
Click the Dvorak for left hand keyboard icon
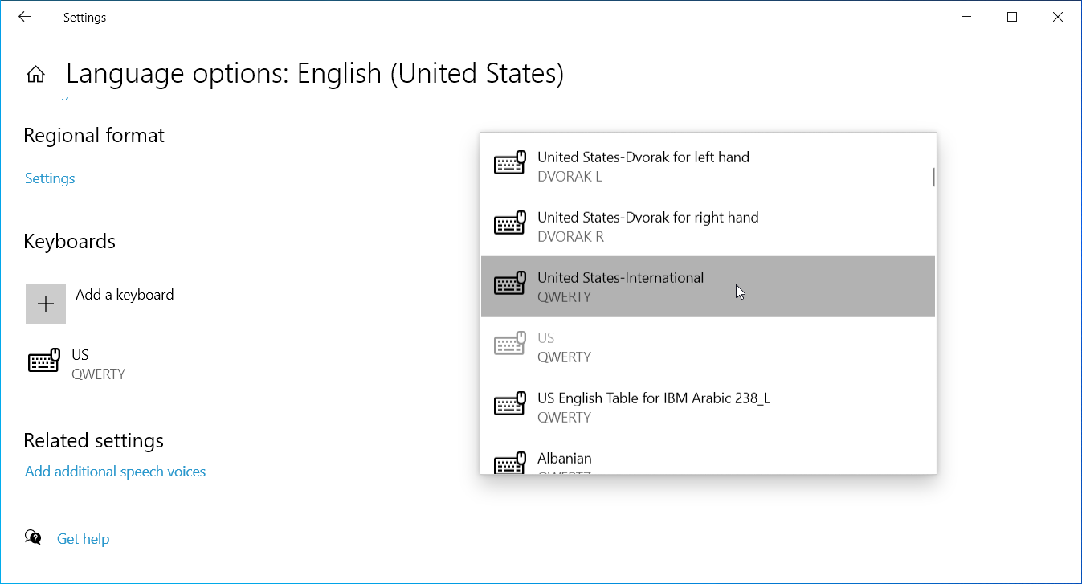coord(509,165)
